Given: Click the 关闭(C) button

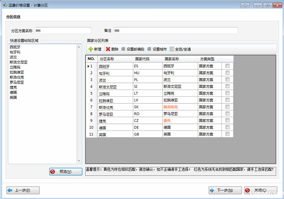Looking at the screenshot, I should click(x=260, y=190).
